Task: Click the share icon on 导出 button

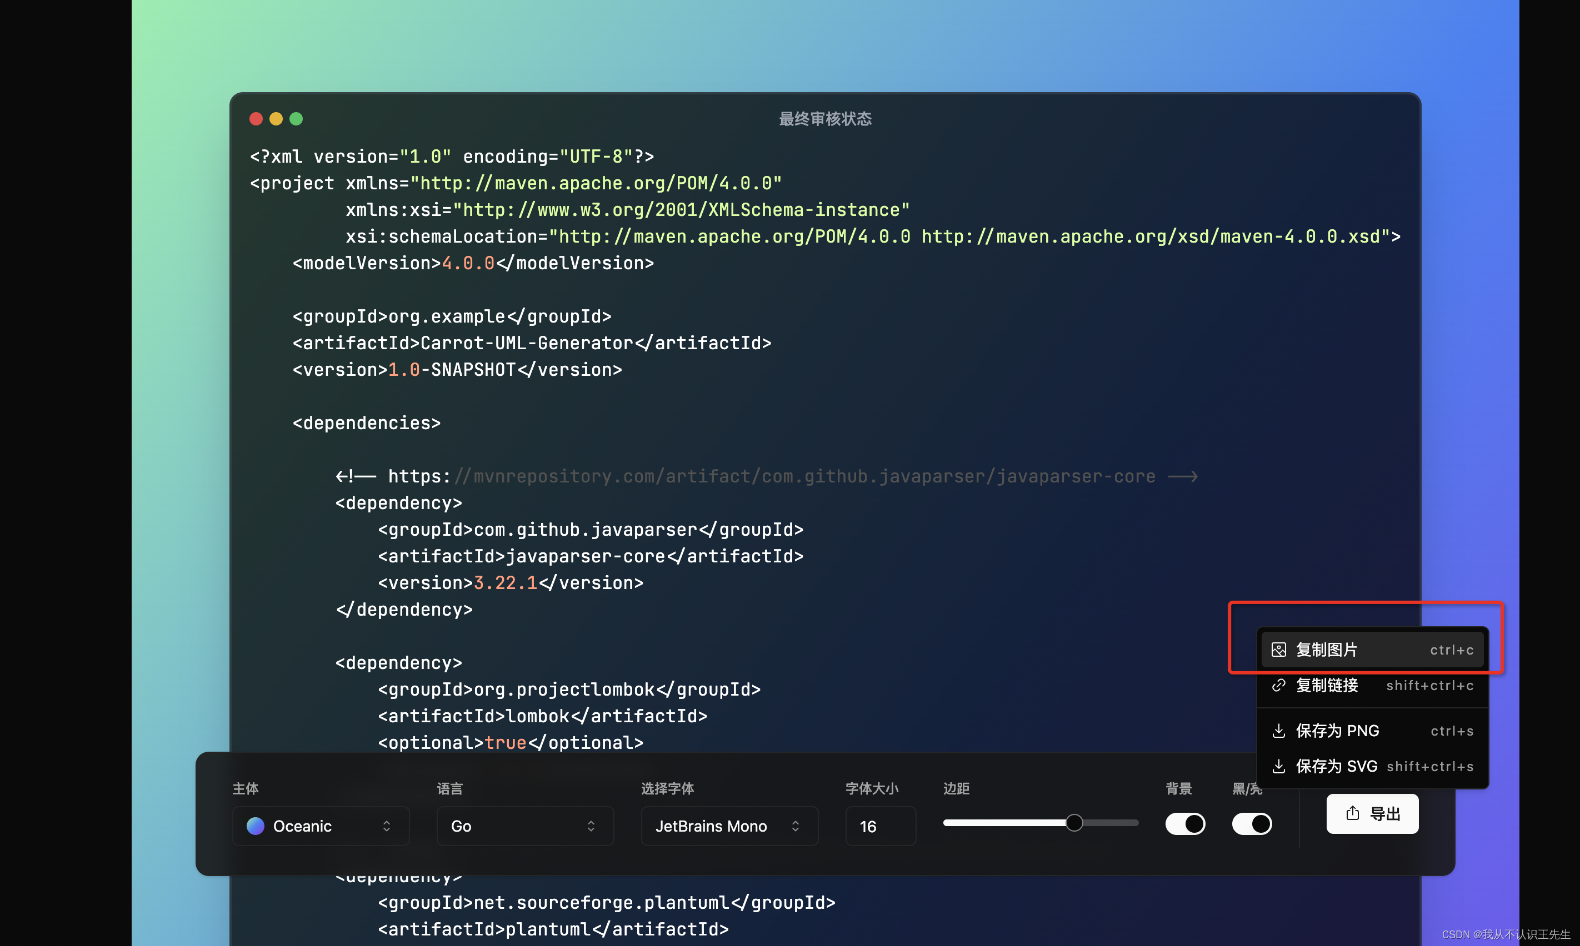Action: pos(1352,813)
